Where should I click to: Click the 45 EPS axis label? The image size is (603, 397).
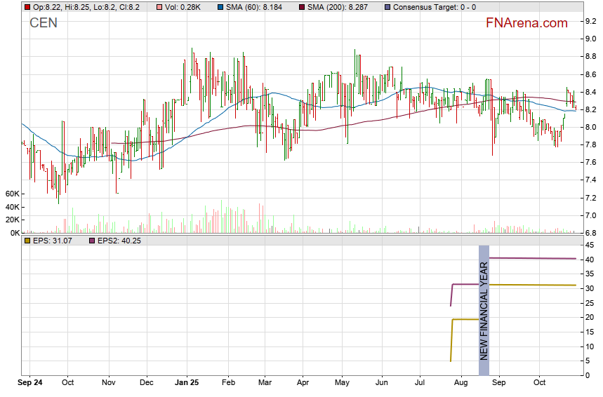[x=590, y=245]
